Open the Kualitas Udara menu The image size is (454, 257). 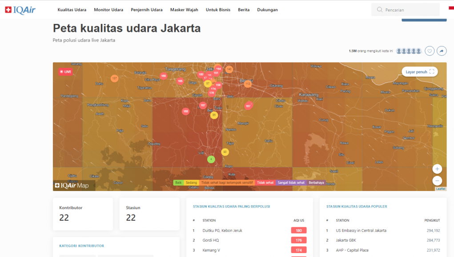tap(72, 10)
